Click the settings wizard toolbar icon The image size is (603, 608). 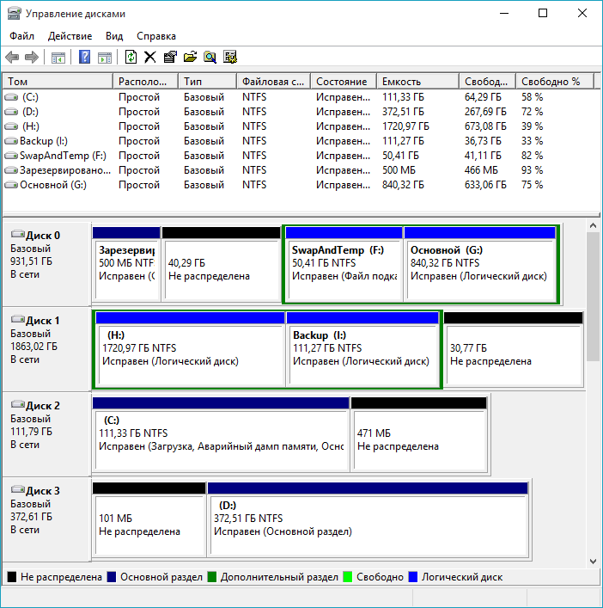click(230, 57)
